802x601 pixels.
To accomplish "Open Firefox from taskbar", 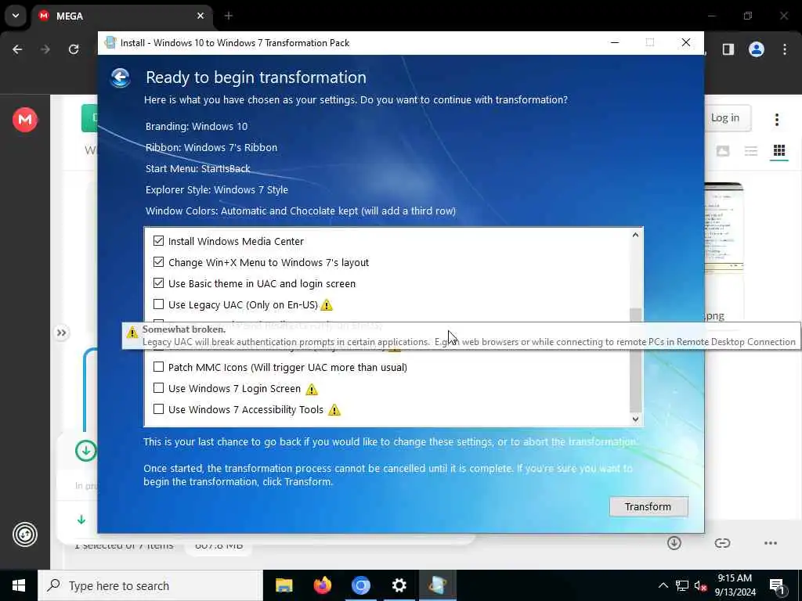I will click(322, 585).
